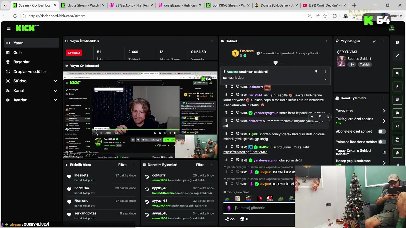The height and width of the screenshot is (228, 406).
Task: Open the Gelir page in the sidebar
Action: point(31,53)
